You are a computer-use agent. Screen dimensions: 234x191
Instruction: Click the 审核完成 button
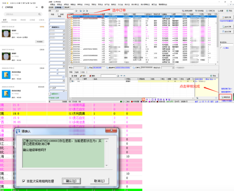click(226, 97)
